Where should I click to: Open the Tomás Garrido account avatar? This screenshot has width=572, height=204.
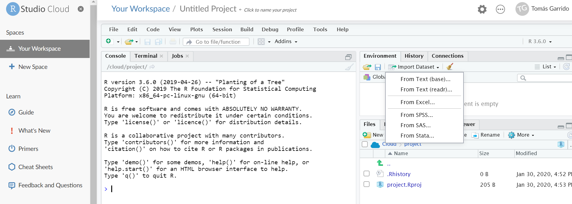click(x=522, y=9)
